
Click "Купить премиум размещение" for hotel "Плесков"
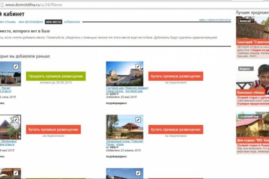[176, 129]
